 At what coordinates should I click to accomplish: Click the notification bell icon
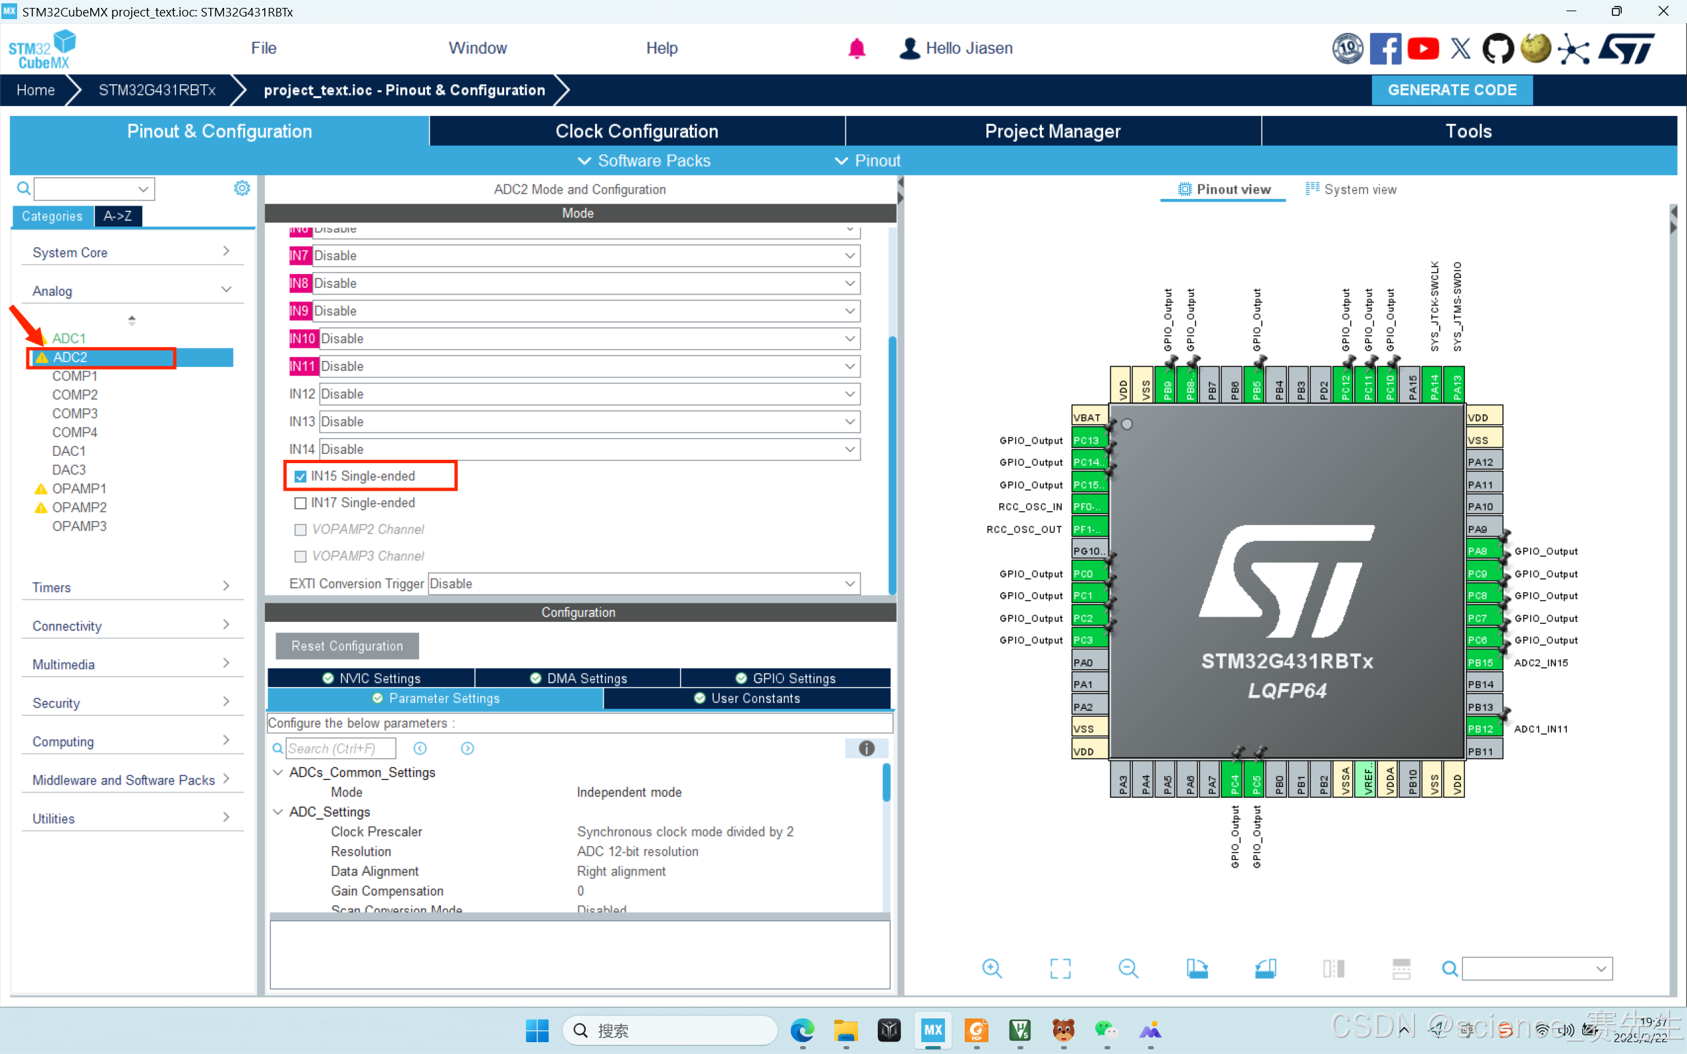click(x=856, y=48)
